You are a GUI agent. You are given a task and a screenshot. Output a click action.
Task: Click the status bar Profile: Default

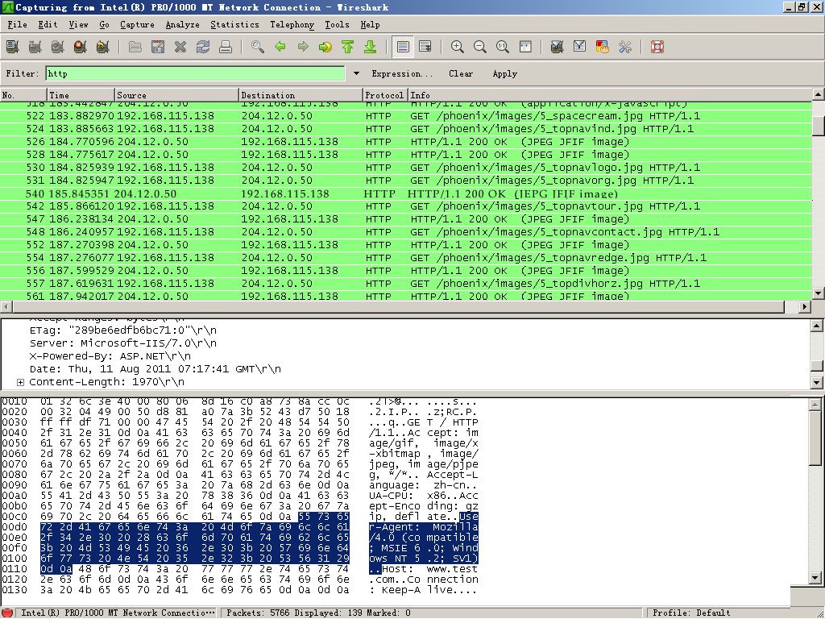click(x=691, y=613)
